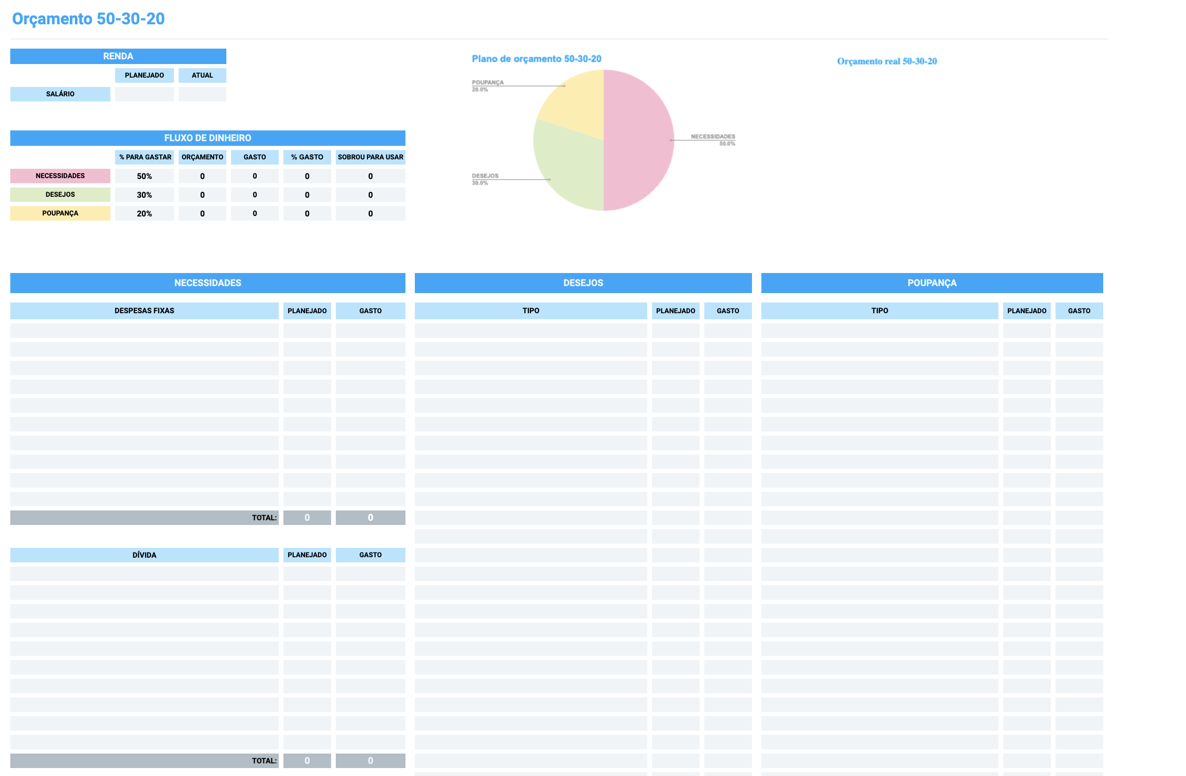Select the chart title Plano de orçamento 50-30-20
Image resolution: width=1186 pixels, height=776 pixels.
536,59
